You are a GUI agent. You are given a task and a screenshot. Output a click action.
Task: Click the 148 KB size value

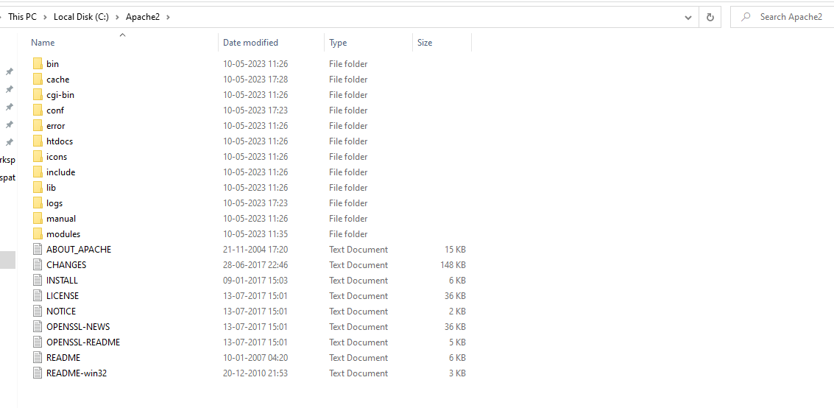[x=453, y=265]
